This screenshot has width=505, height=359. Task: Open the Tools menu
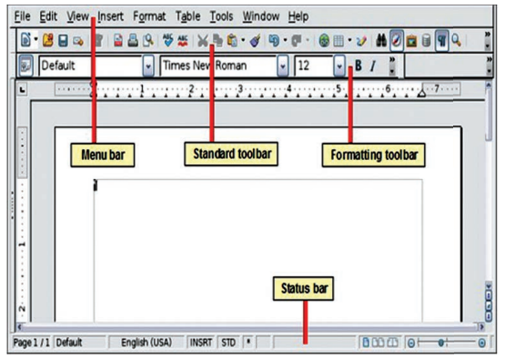pyautogui.click(x=221, y=16)
